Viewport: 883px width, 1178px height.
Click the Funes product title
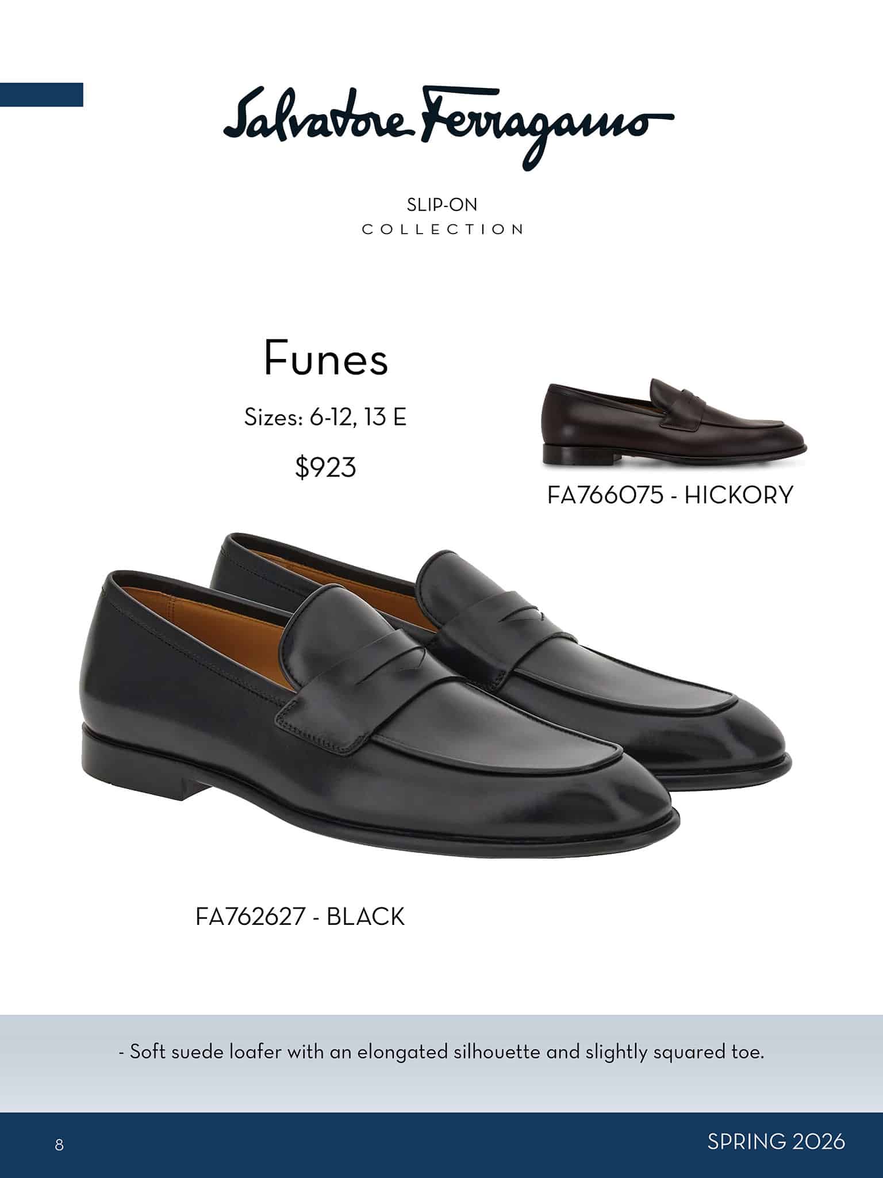(326, 359)
